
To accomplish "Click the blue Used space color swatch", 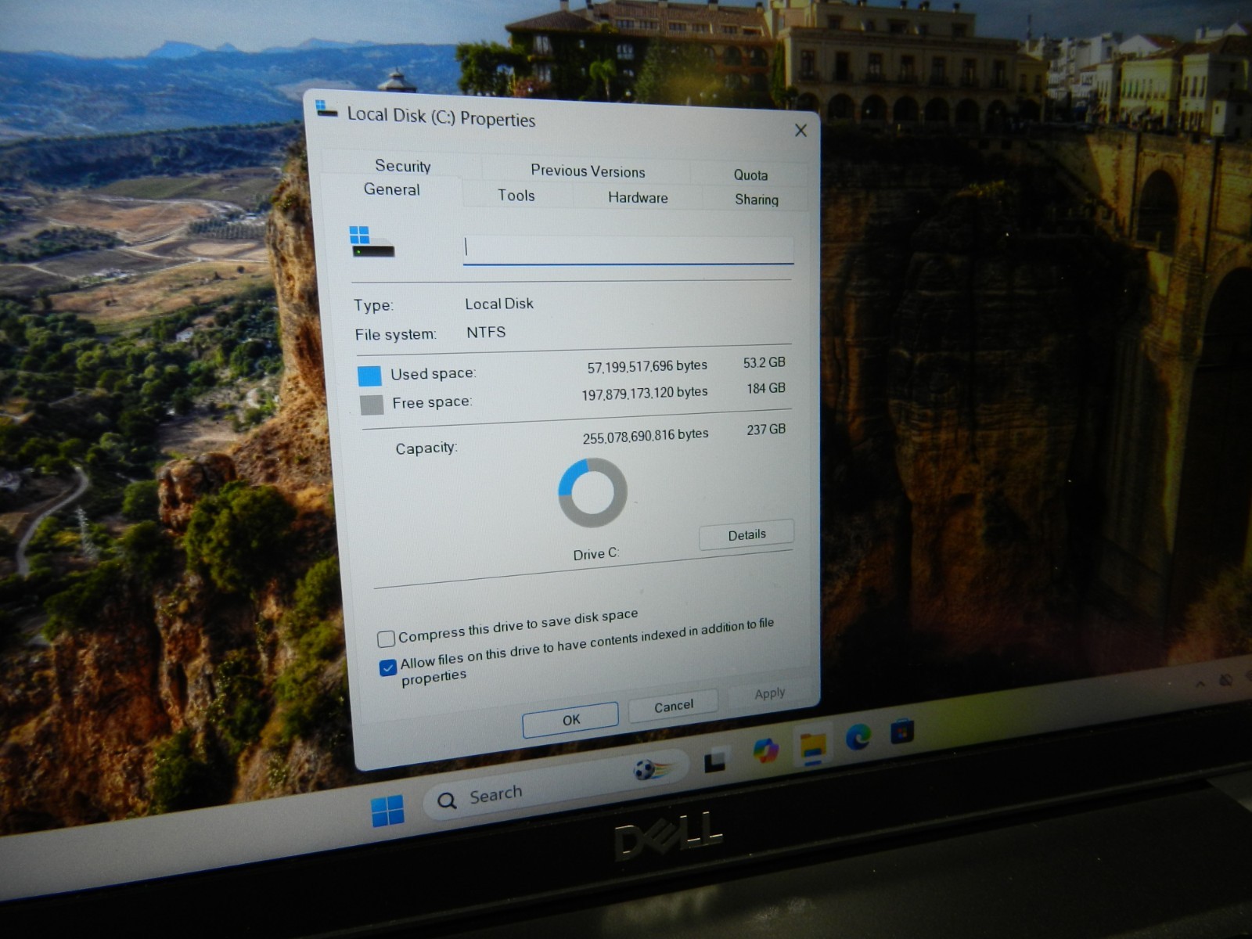I will pyautogui.click(x=369, y=376).
